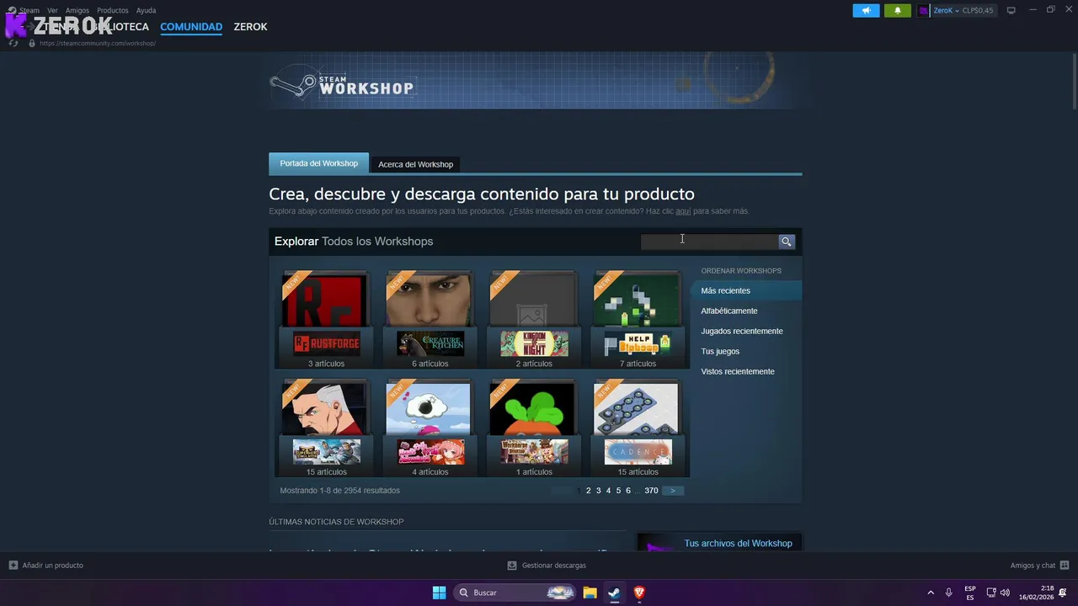This screenshot has height=606, width=1078.
Task: Open the Ayuda menu
Action: point(146,11)
